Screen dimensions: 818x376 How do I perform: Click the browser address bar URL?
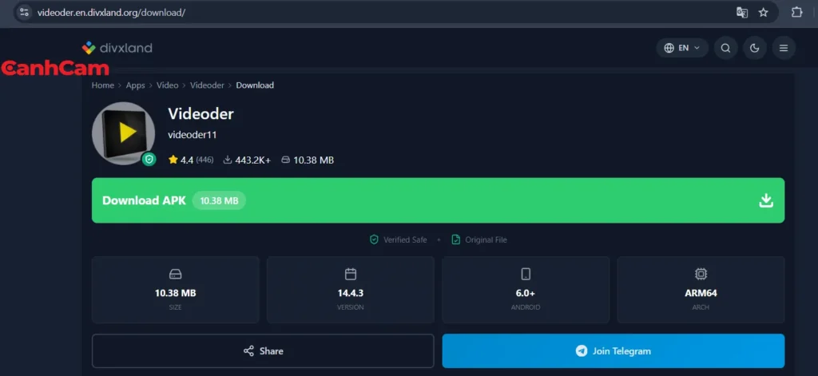tap(111, 13)
